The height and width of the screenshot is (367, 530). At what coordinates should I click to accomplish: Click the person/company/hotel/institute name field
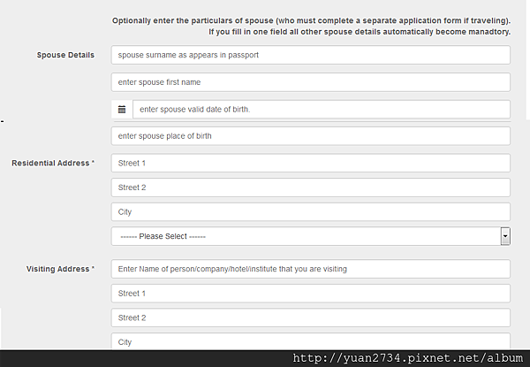click(x=311, y=269)
